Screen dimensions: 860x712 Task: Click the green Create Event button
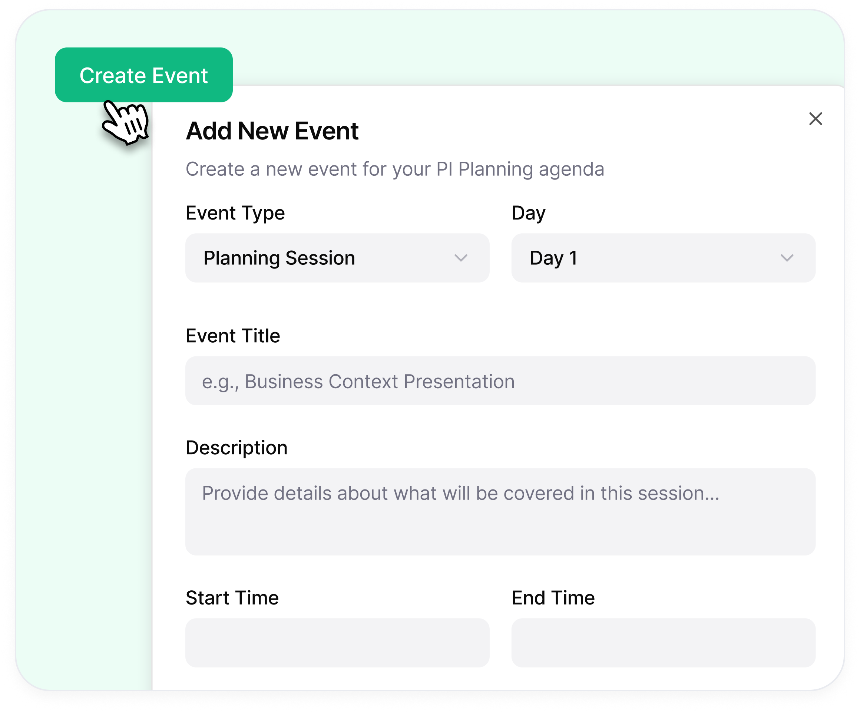click(144, 75)
